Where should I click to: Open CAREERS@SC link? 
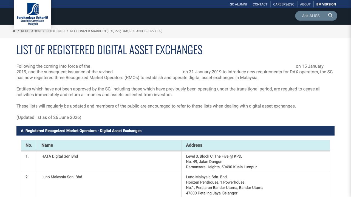click(x=284, y=4)
